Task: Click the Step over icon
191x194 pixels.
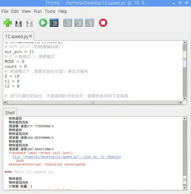Action: pos(67,23)
